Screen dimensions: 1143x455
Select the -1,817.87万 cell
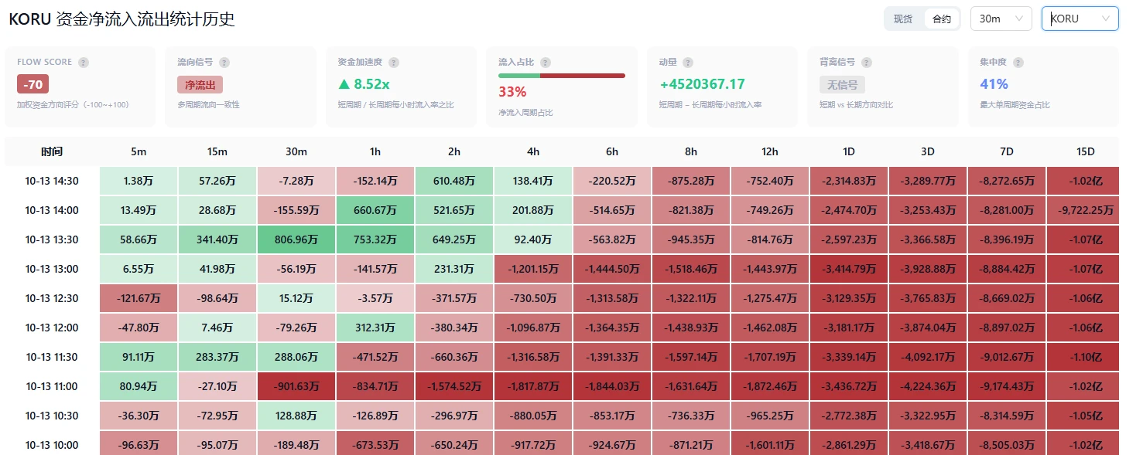click(533, 386)
